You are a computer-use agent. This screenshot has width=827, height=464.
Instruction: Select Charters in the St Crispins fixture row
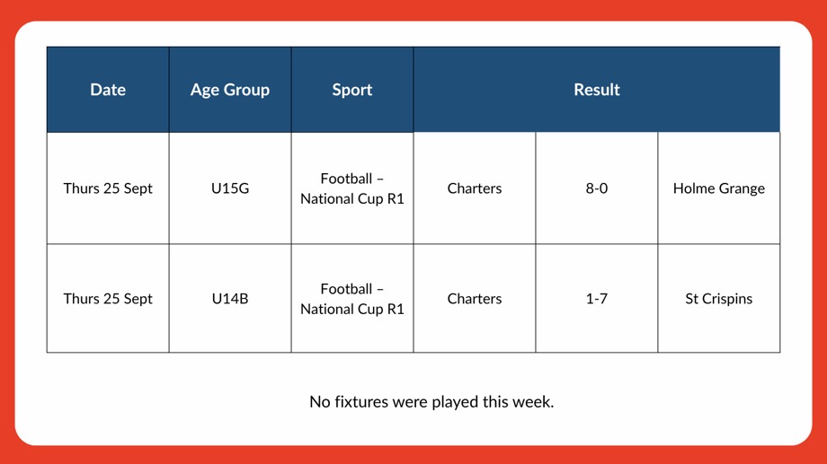click(x=475, y=299)
